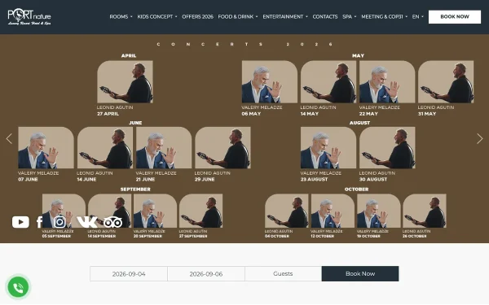Select Leonid Agutin 26 October concert image
The width and height of the screenshot is (489, 305).
425,211
